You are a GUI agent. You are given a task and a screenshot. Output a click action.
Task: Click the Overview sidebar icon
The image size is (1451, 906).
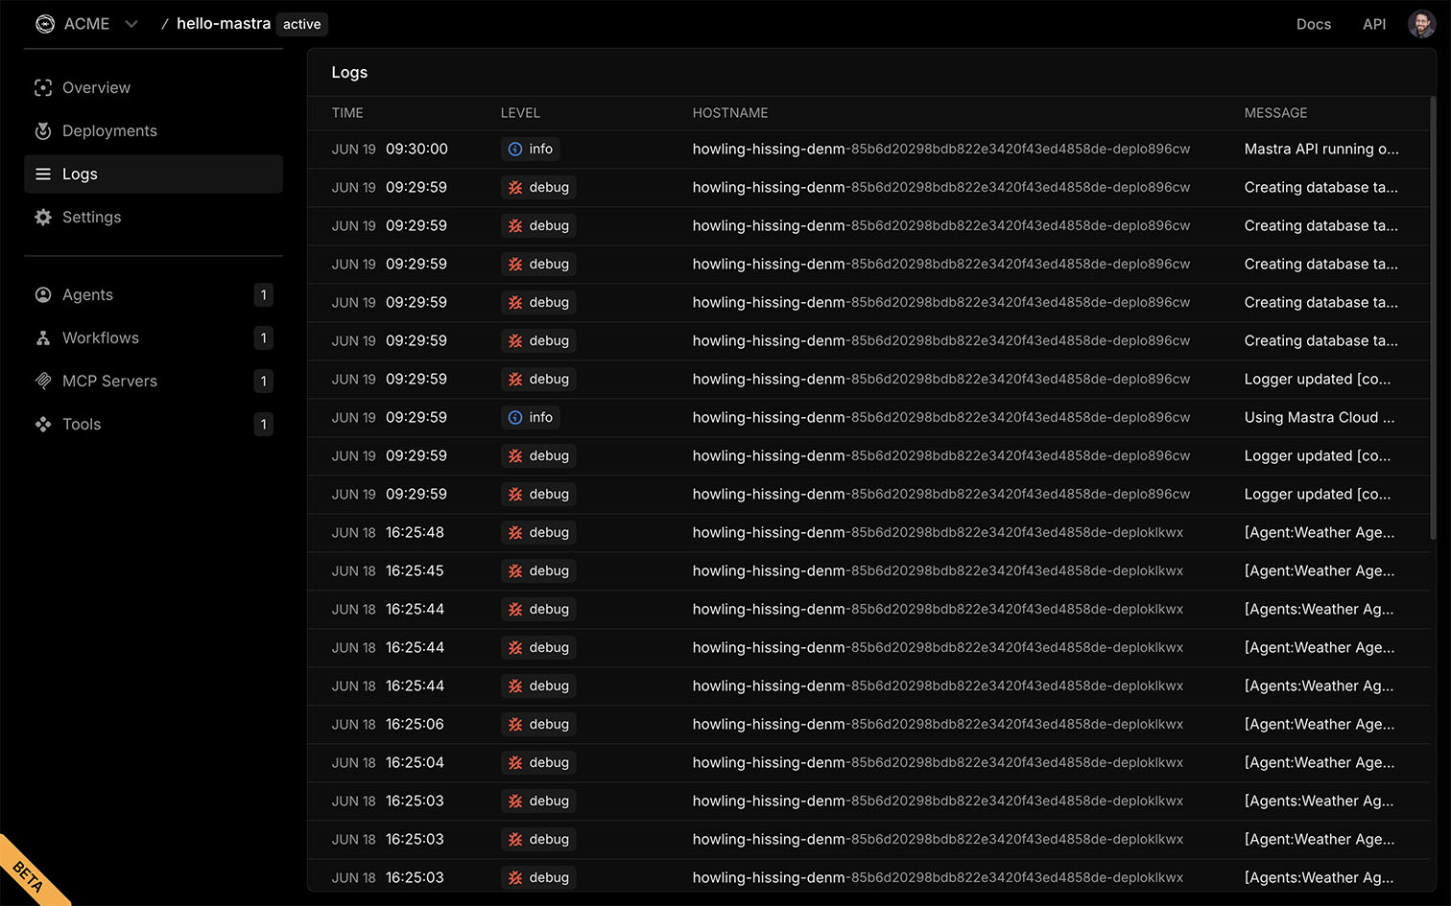(x=43, y=88)
